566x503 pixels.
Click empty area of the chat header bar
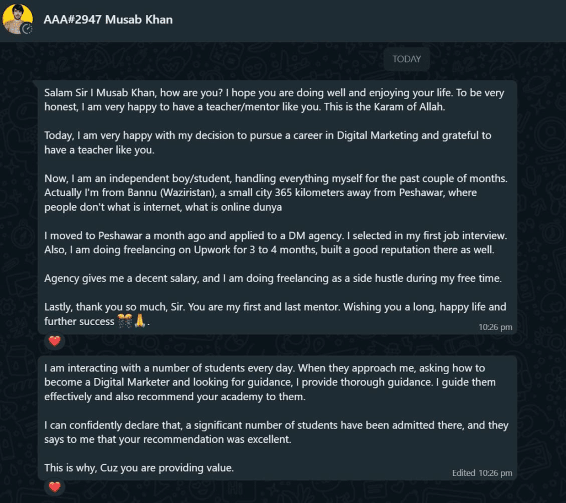tap(361, 20)
